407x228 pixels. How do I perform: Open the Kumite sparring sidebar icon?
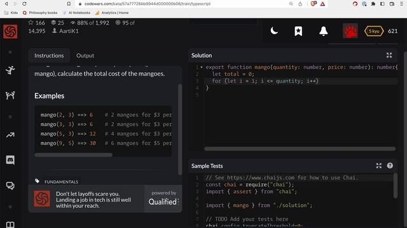pos(10,96)
